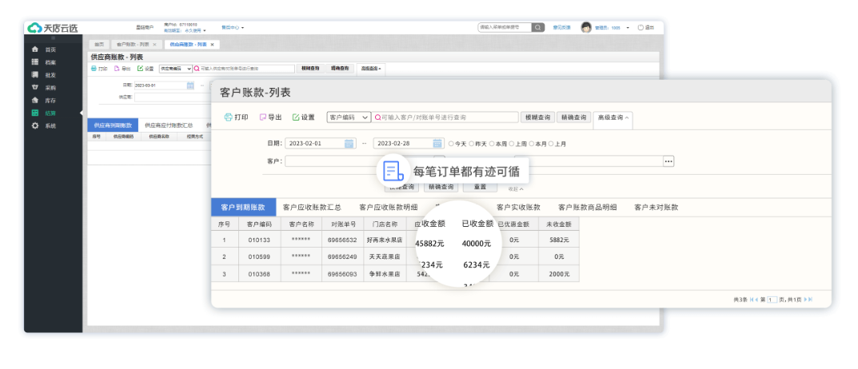858x369 pixels.
Task: Go to first page pagination icon
Action: [752, 300]
